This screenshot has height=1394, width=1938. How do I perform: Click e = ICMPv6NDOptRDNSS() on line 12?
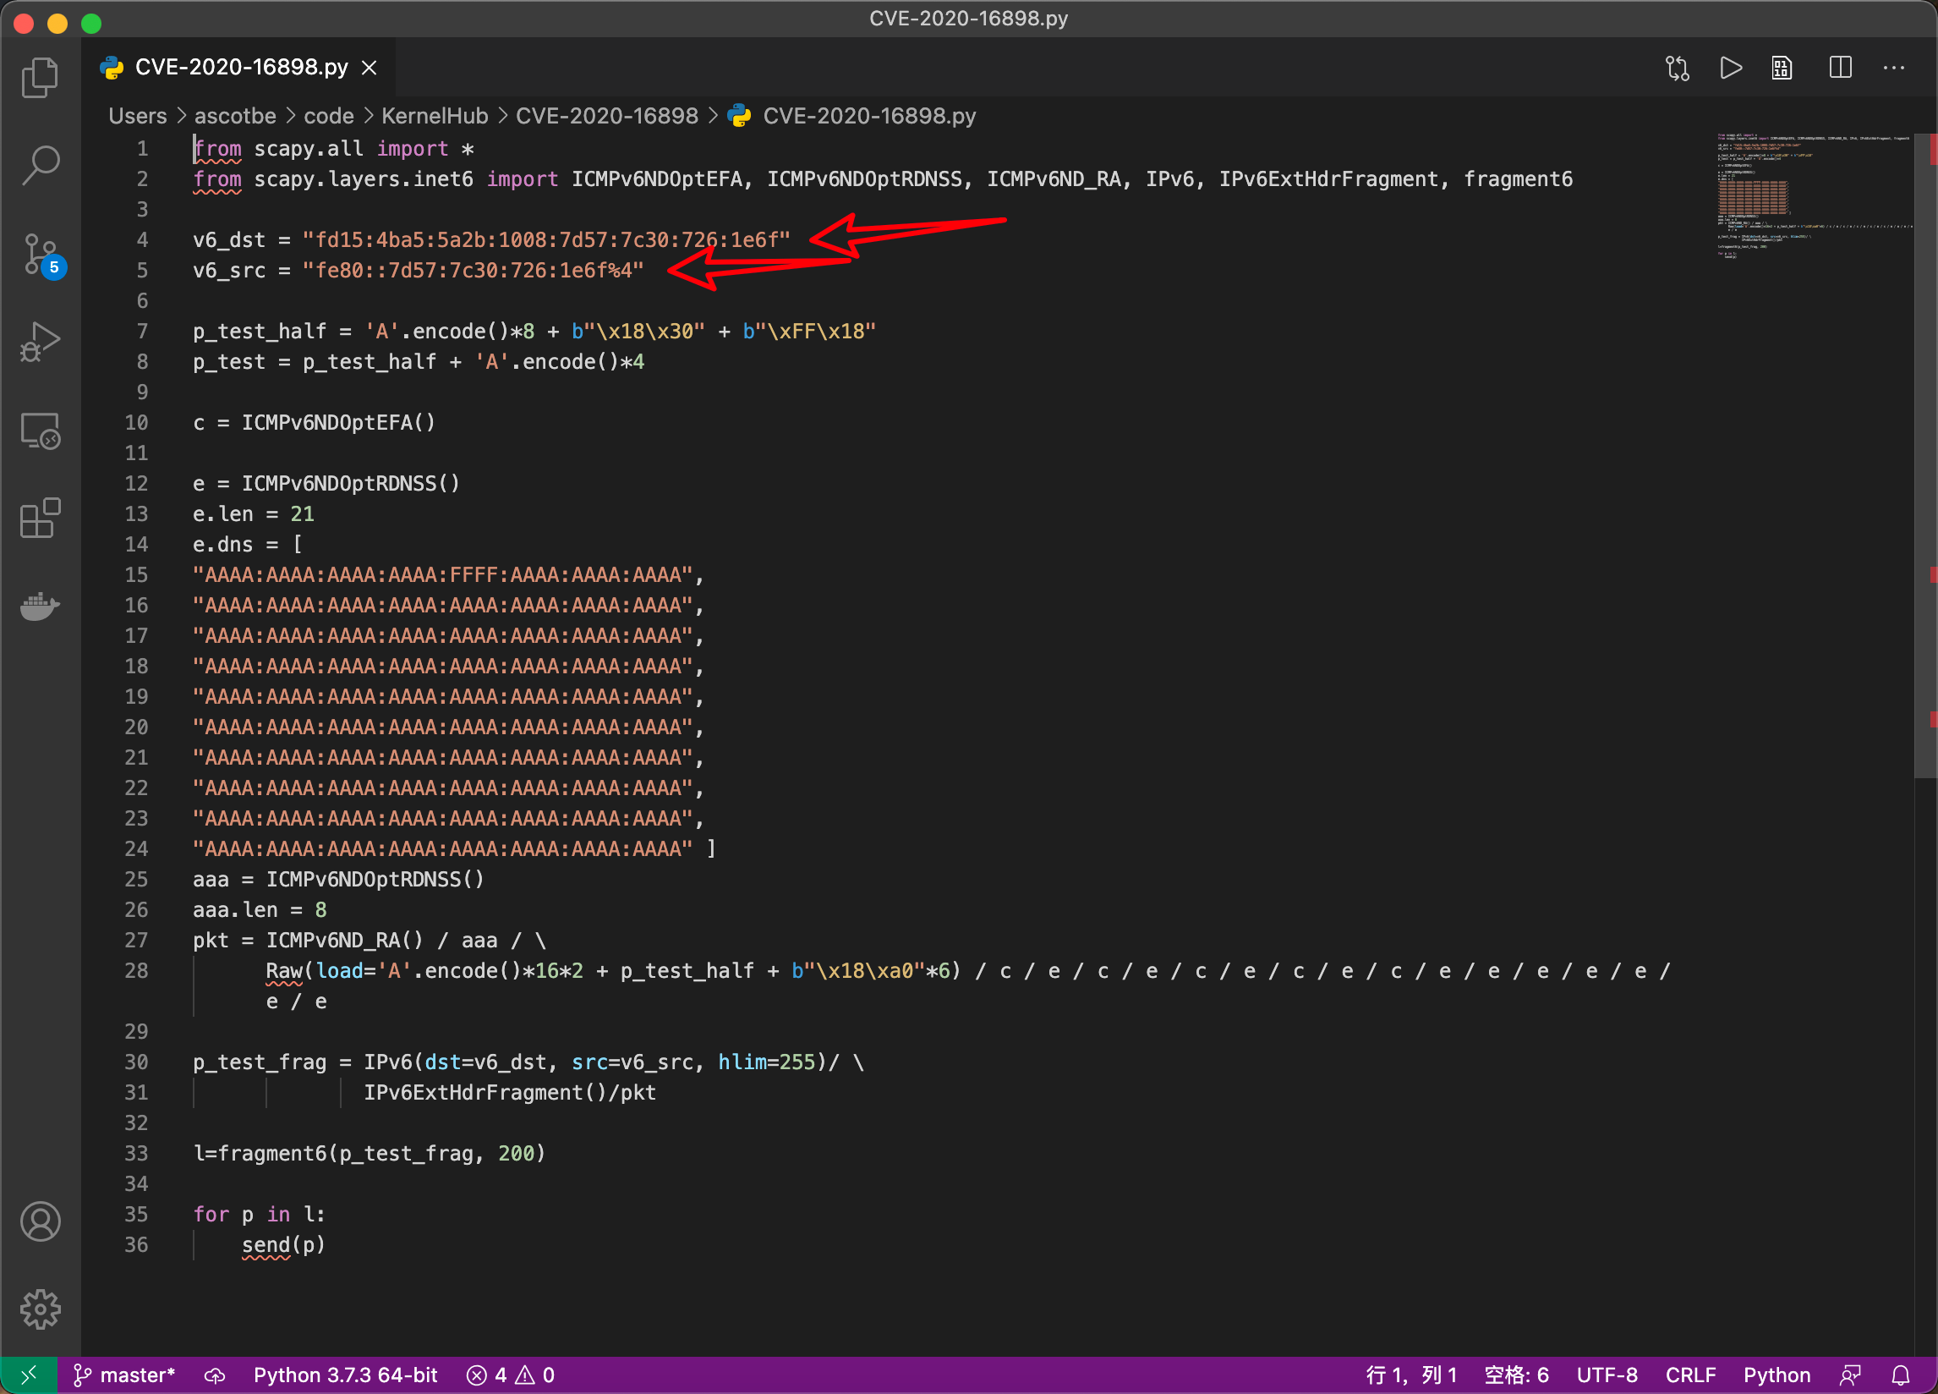coord(326,484)
